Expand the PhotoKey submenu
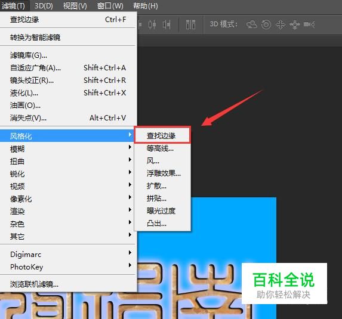Viewport: 342px width, 319px height. point(68,267)
